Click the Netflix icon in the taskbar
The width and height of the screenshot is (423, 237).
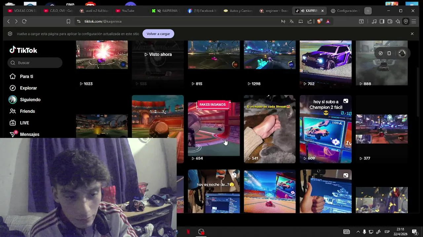click(x=188, y=232)
